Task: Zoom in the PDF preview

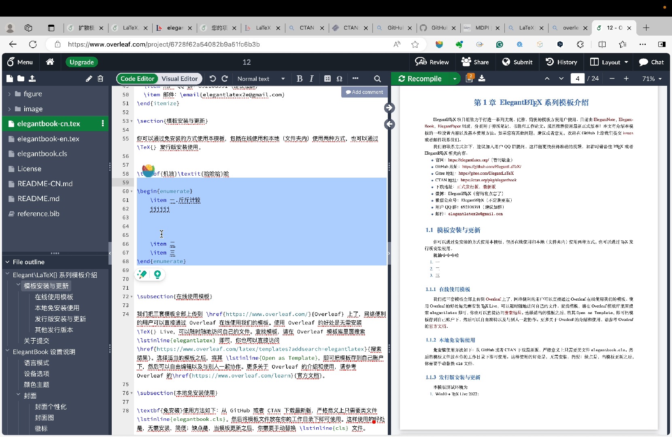Action: [626, 78]
